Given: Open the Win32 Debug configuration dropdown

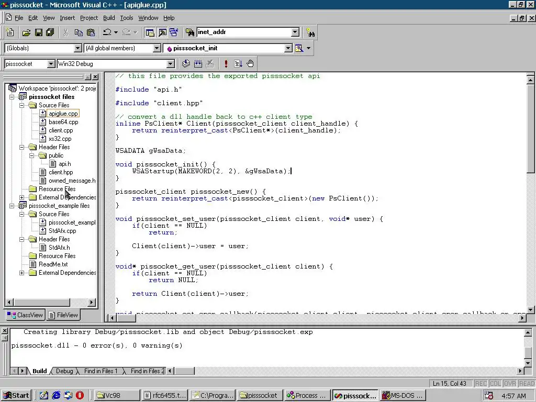Looking at the screenshot, I should (170, 64).
